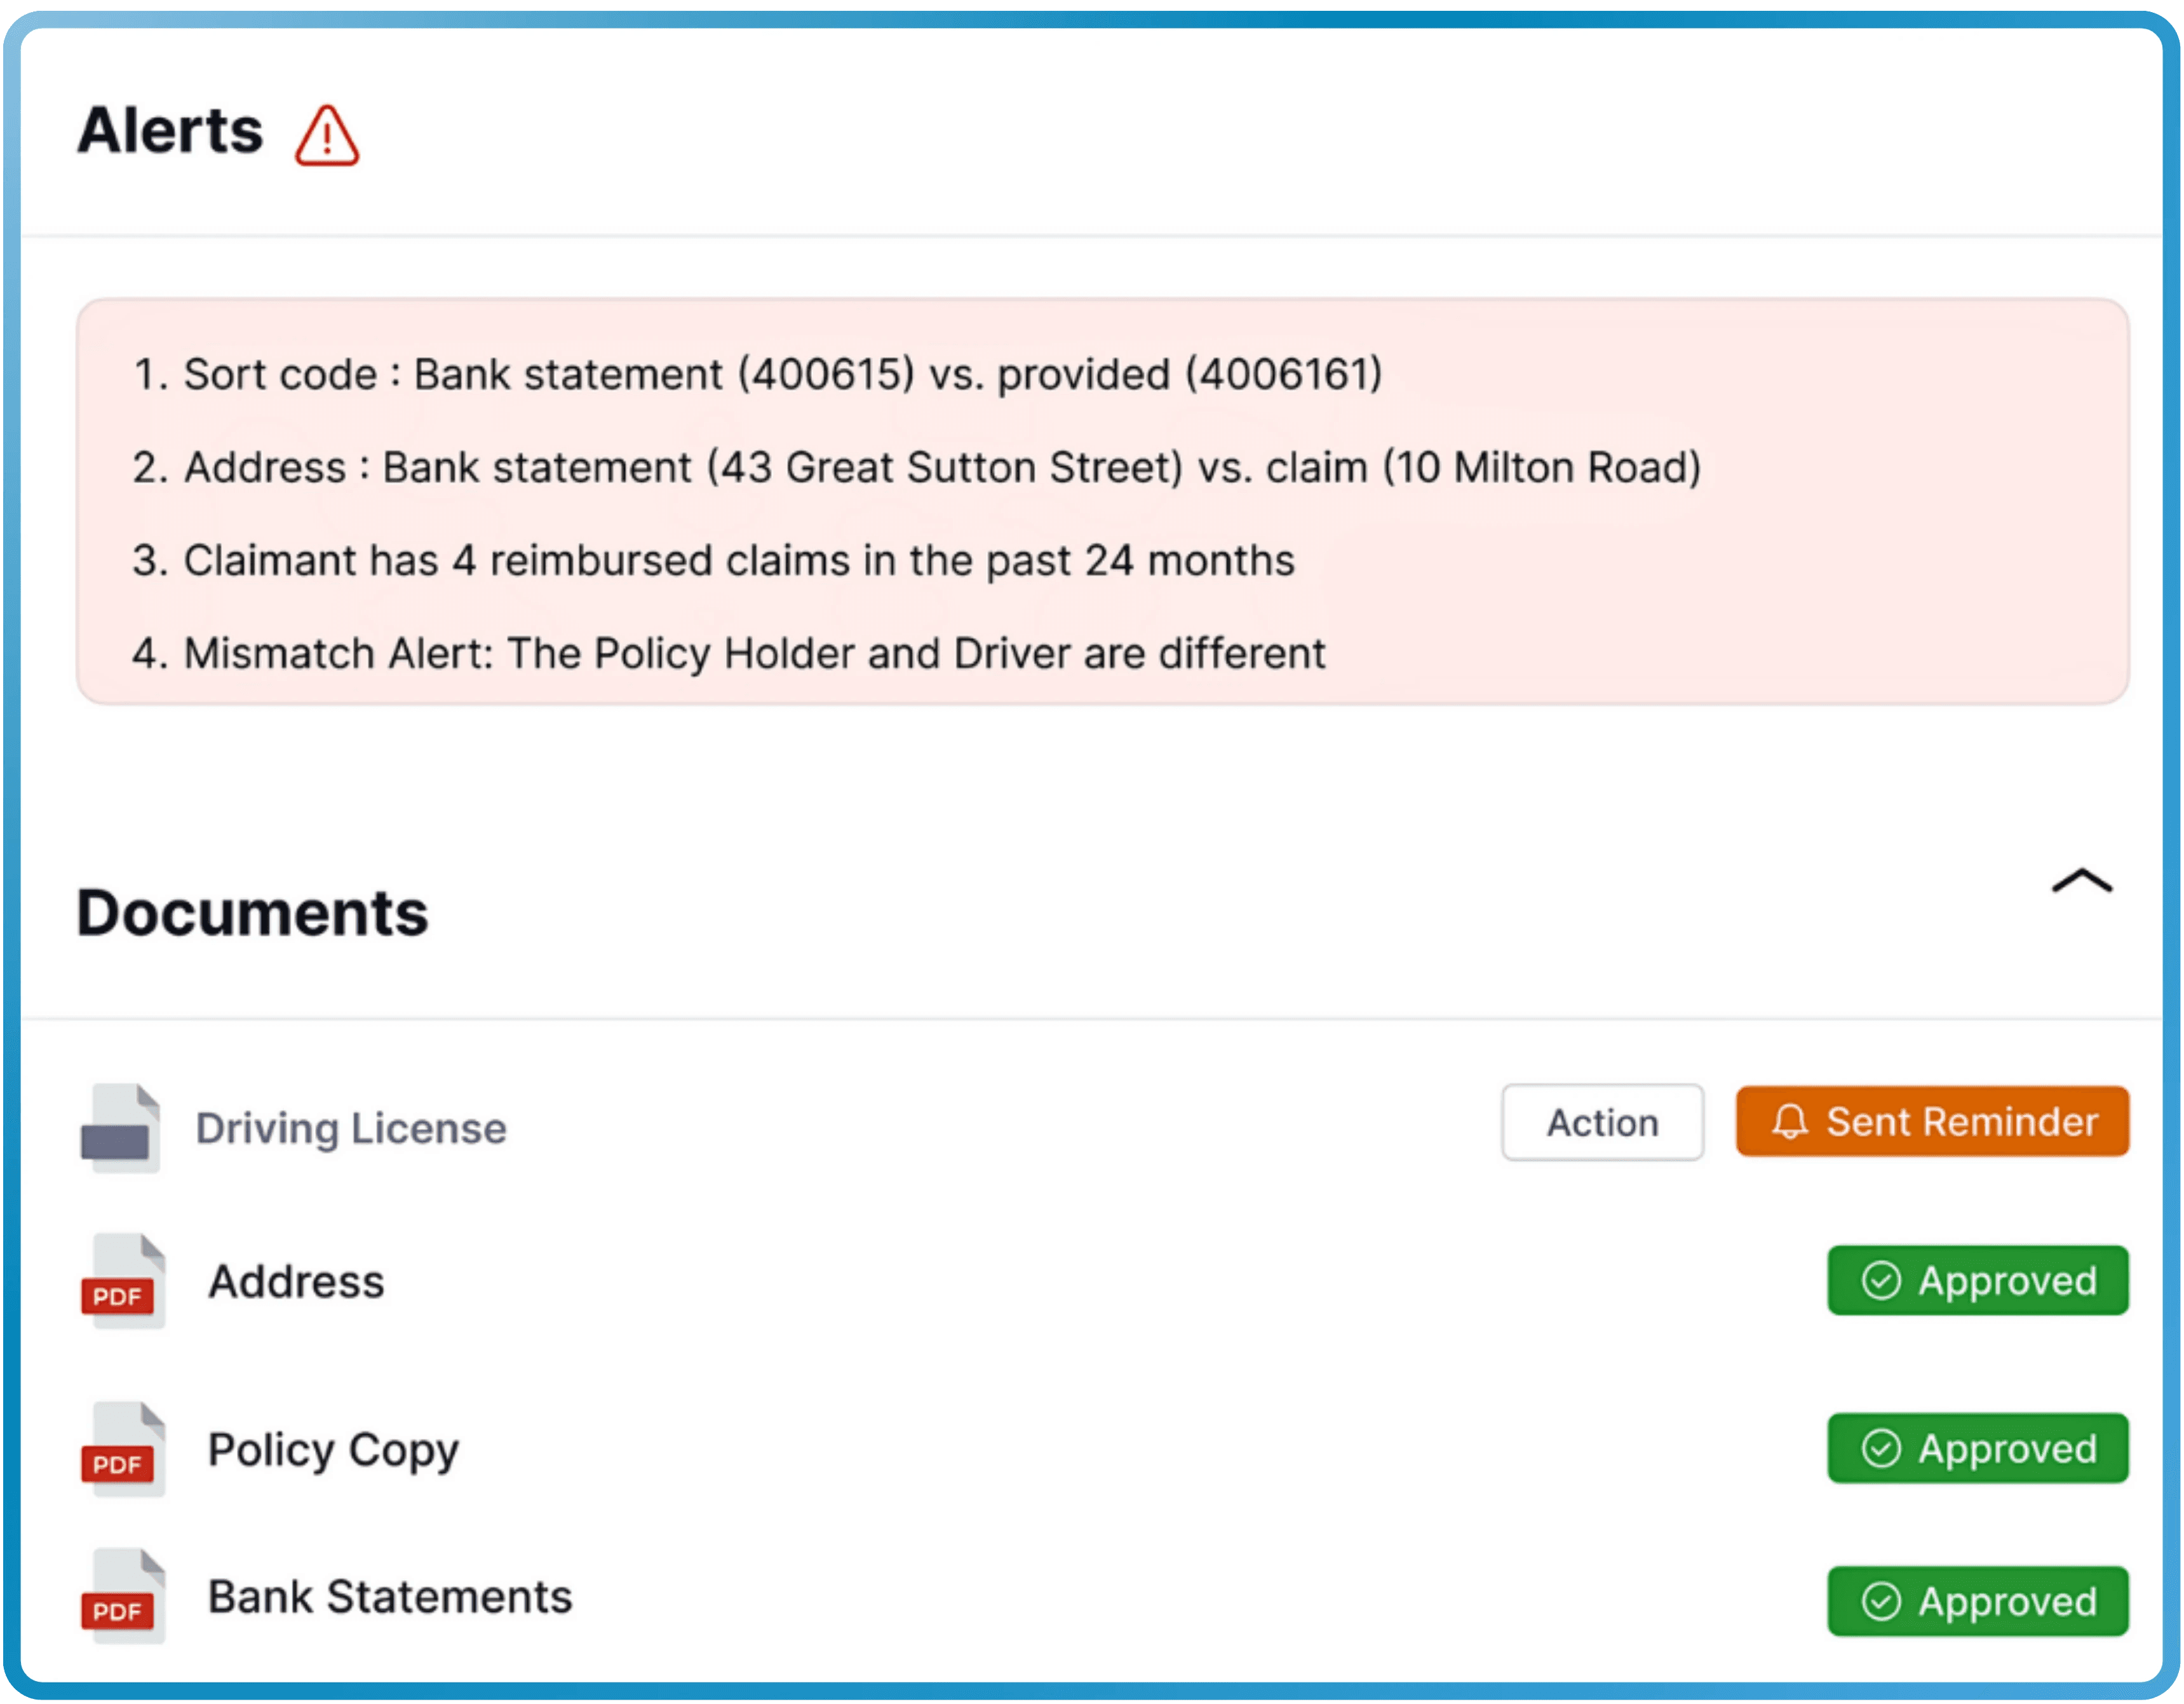This screenshot has height=1704, width=2184.
Task: Select the Policy Copy document name
Action: click(333, 1452)
